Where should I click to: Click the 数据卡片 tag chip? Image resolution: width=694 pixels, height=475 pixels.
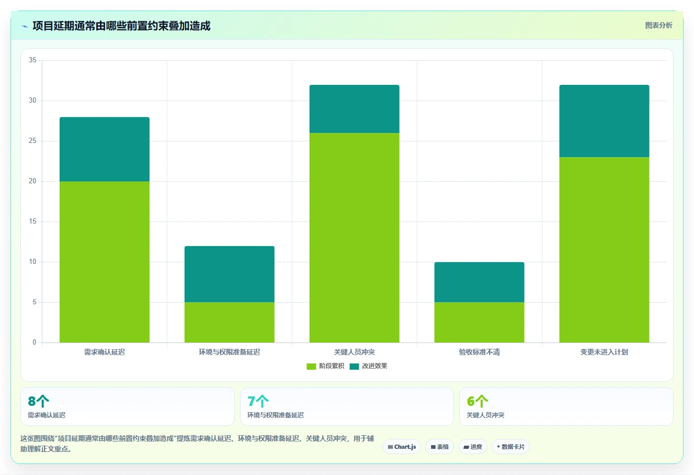(x=510, y=447)
